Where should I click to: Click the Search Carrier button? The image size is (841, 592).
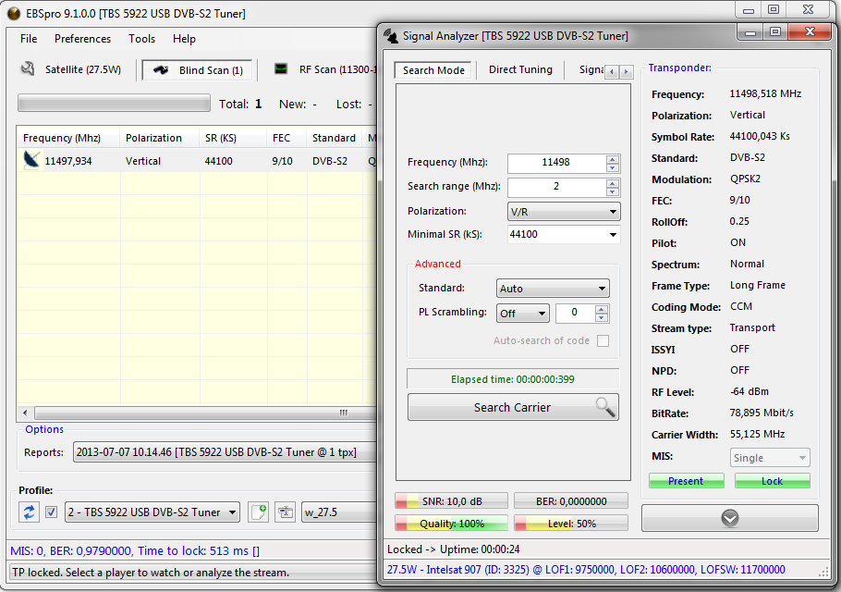(x=513, y=407)
